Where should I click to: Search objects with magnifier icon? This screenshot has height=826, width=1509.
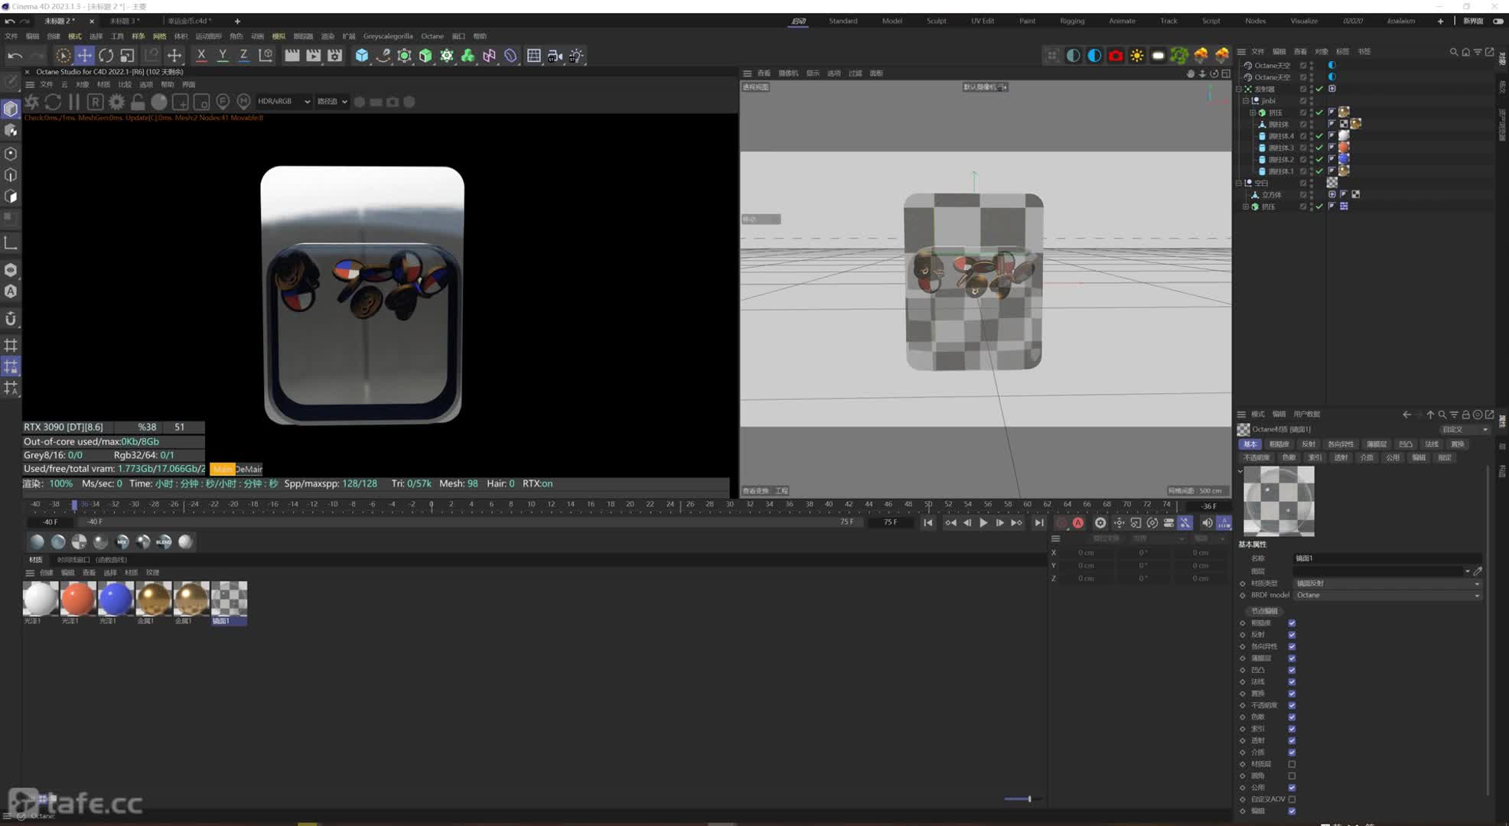(x=1454, y=52)
